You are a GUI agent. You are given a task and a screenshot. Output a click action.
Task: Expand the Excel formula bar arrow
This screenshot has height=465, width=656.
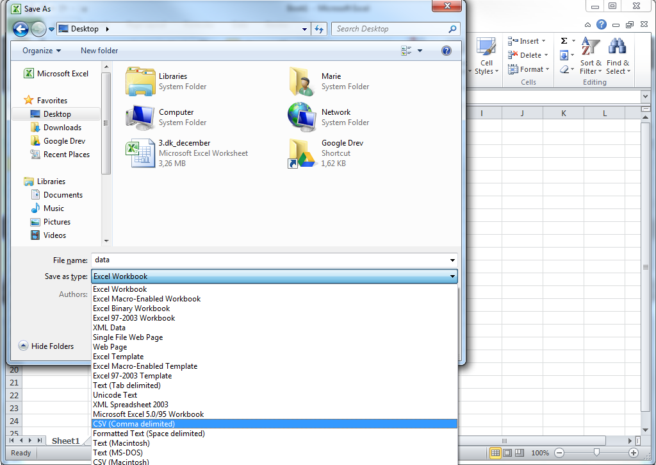[646, 97]
